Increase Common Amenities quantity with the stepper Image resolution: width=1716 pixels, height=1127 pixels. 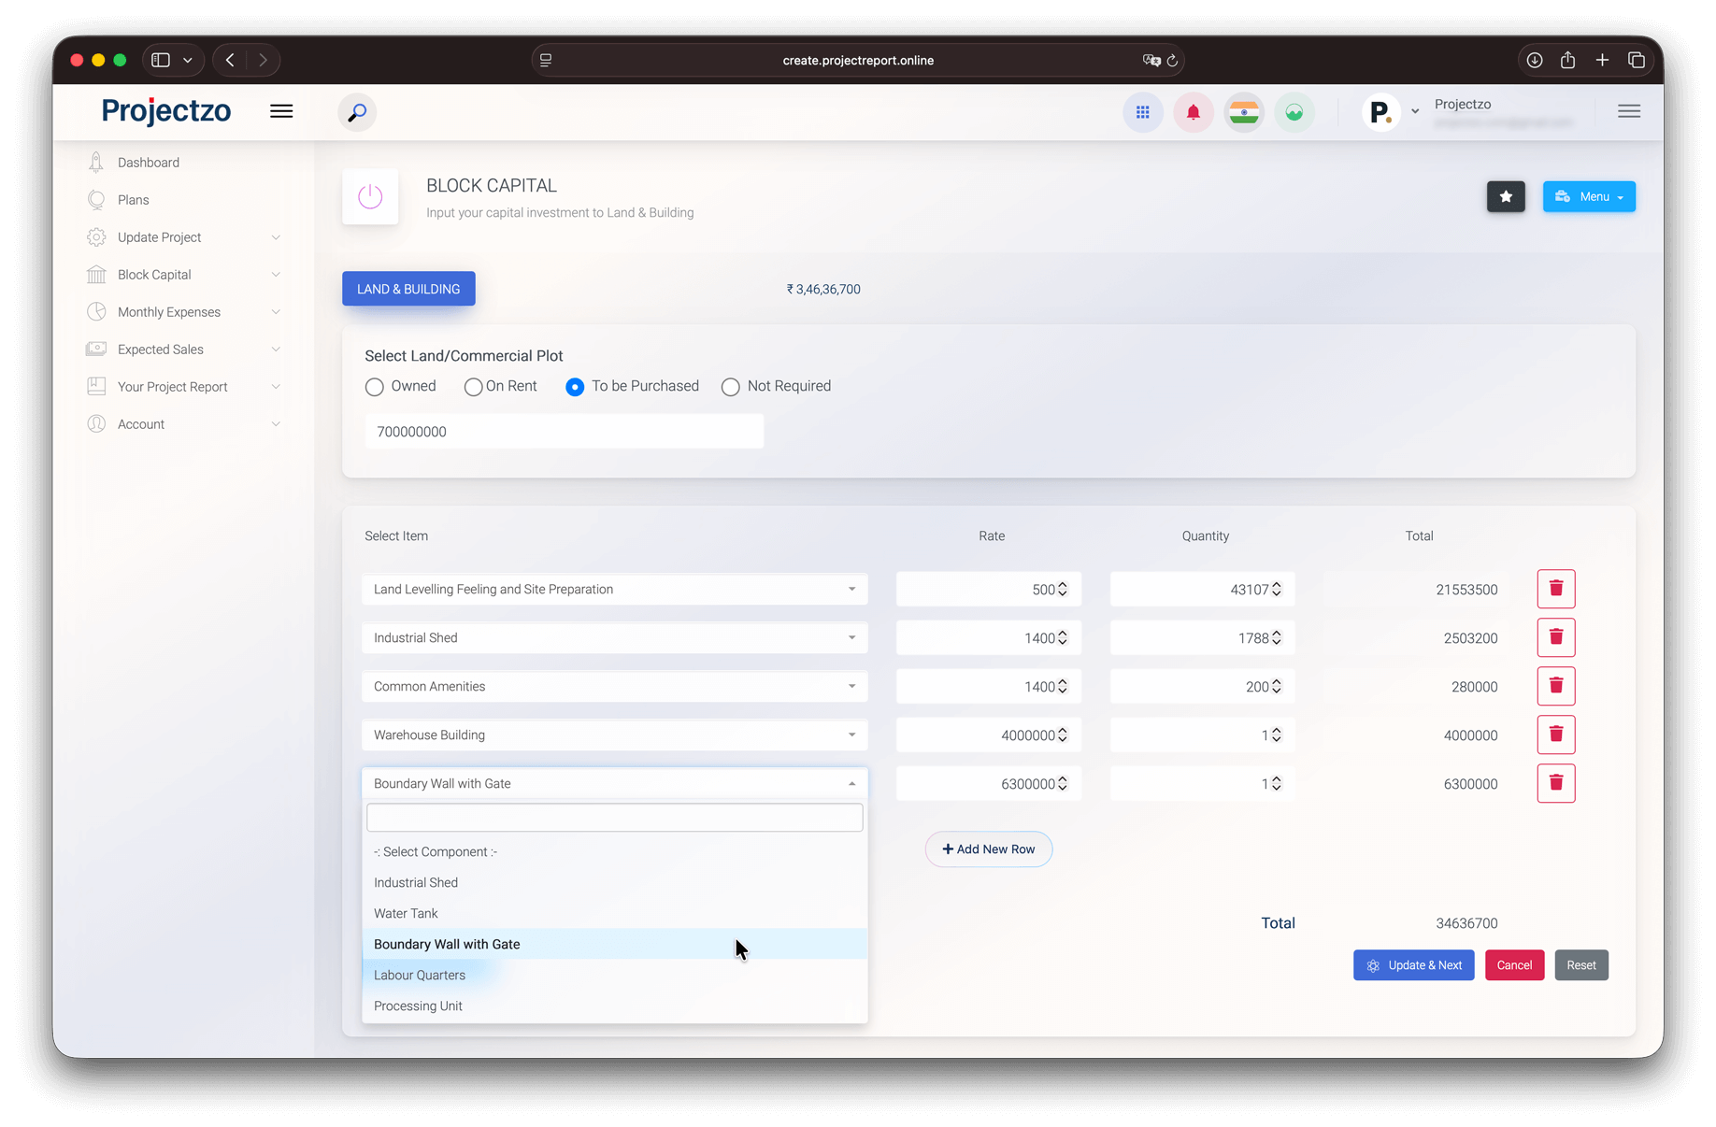point(1275,681)
